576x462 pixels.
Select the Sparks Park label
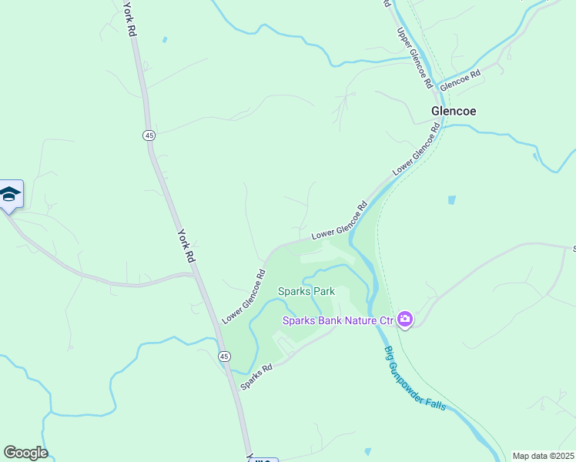click(x=306, y=292)
